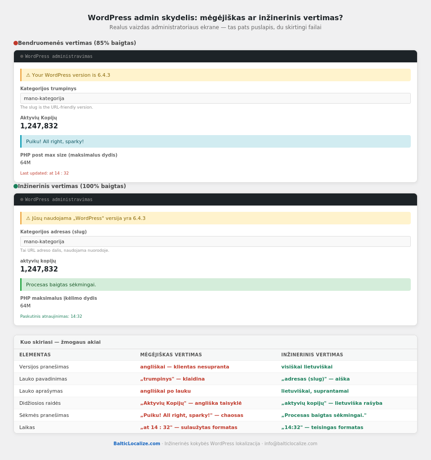This screenshot has width=431, height=460.
Task: Click the "Lauko aprašymas" row label
Action: click(41, 391)
